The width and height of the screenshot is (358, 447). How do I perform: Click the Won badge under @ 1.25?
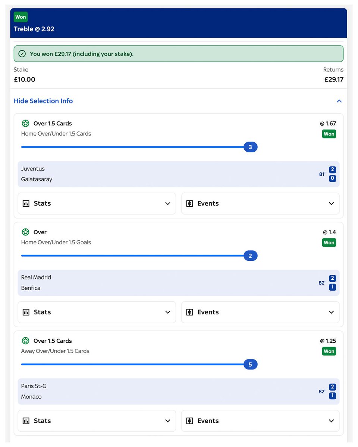tap(329, 351)
